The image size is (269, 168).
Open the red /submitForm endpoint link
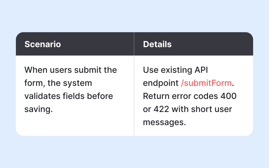(x=206, y=83)
